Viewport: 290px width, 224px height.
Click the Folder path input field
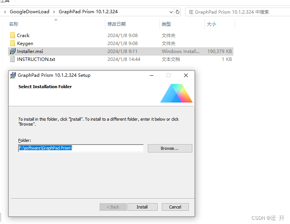81,148
